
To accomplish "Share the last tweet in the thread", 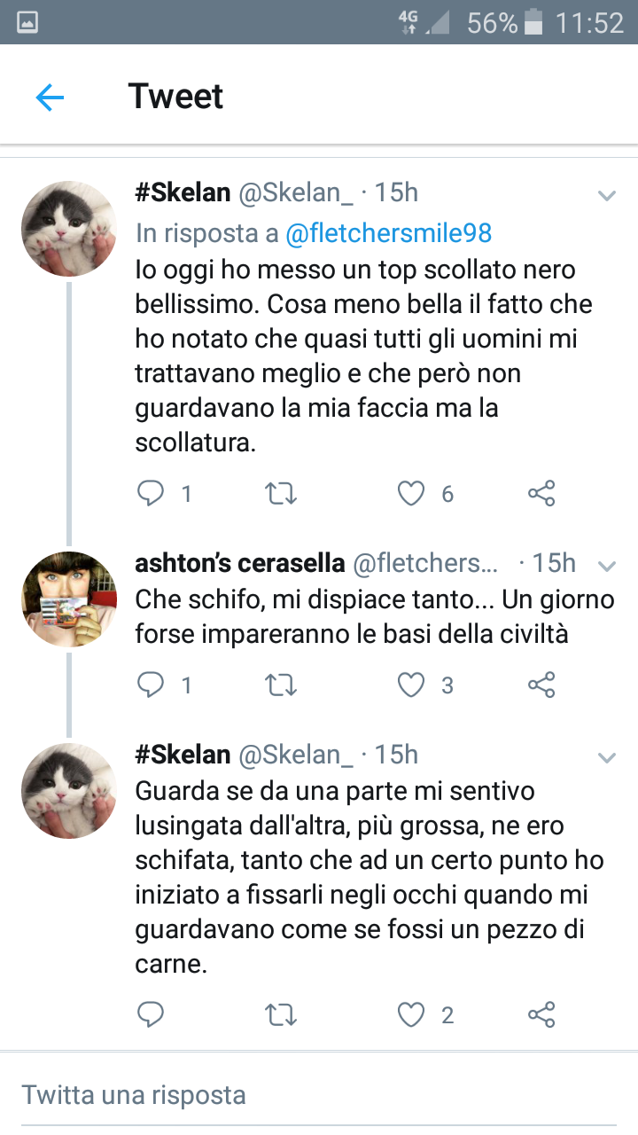I will pos(541,1014).
